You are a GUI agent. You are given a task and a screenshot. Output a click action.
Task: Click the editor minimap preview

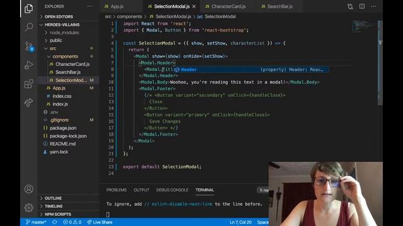365,26
